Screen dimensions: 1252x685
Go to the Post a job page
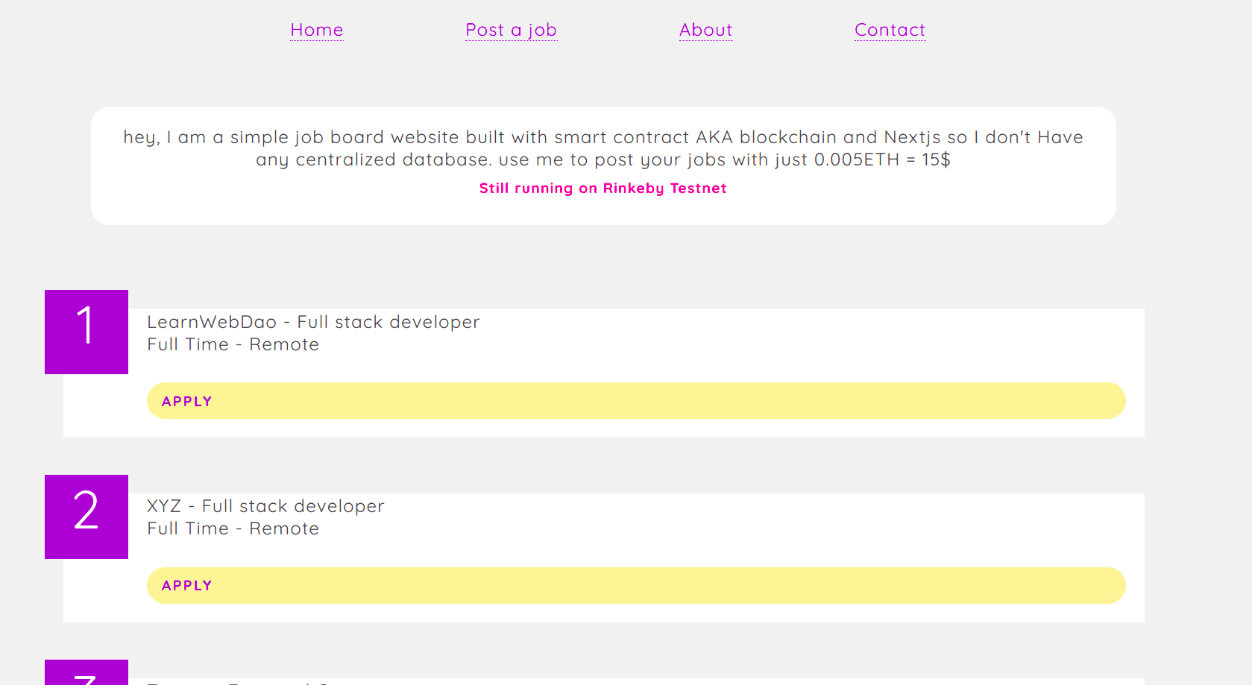tap(511, 30)
